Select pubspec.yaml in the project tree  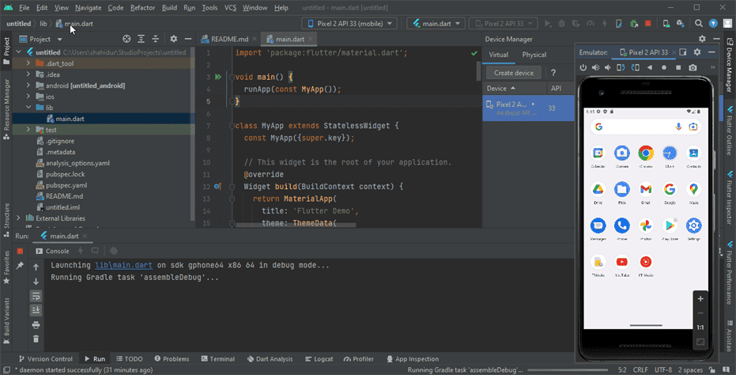[66, 185]
